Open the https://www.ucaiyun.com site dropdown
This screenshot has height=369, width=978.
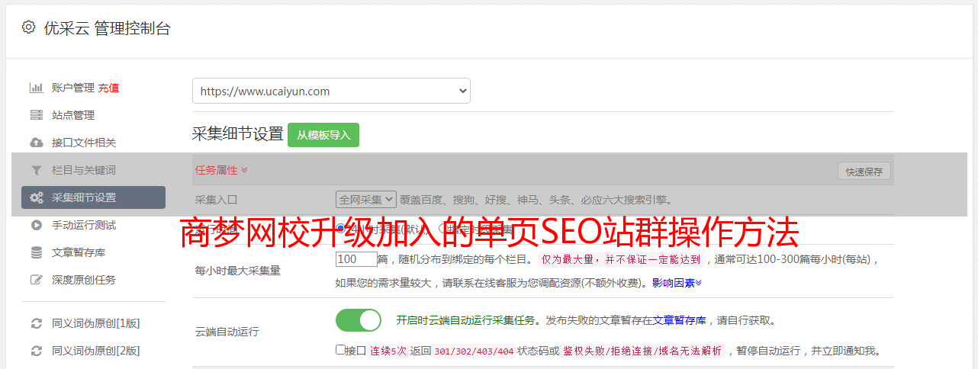[x=331, y=91]
